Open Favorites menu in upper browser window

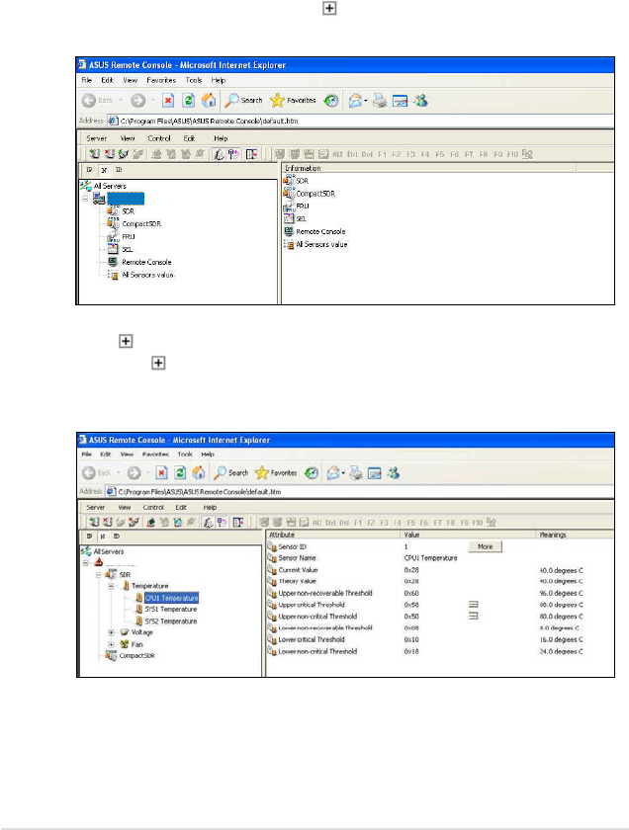(x=161, y=80)
